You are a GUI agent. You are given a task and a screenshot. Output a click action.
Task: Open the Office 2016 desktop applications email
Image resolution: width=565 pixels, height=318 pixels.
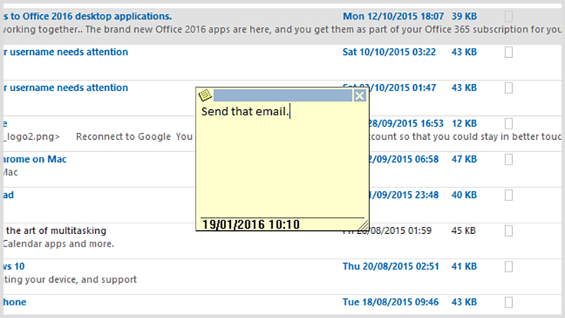coord(88,16)
